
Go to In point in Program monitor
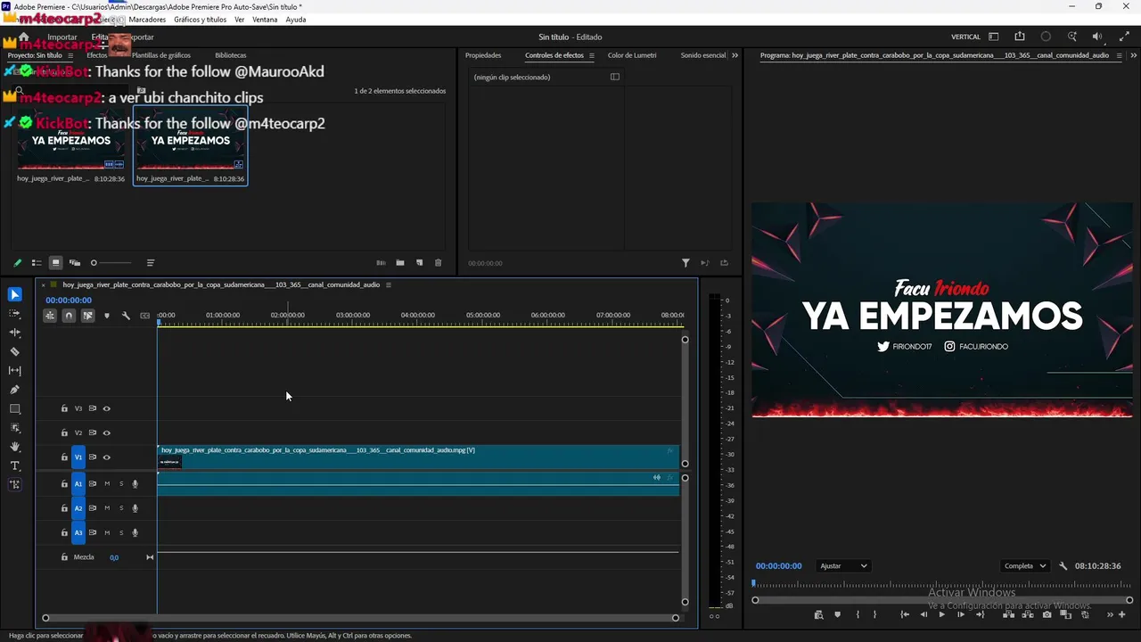(905, 614)
